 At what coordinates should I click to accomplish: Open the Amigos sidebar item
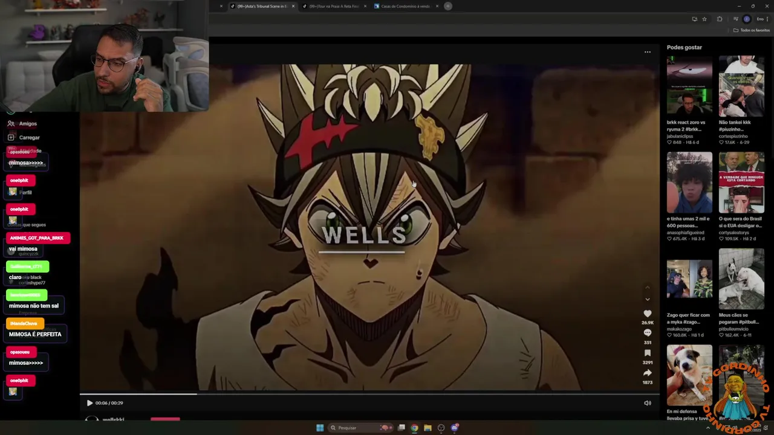pyautogui.click(x=22, y=123)
